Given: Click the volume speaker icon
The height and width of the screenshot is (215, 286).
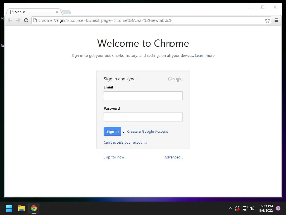Looking at the screenshot, I should 252,208.
